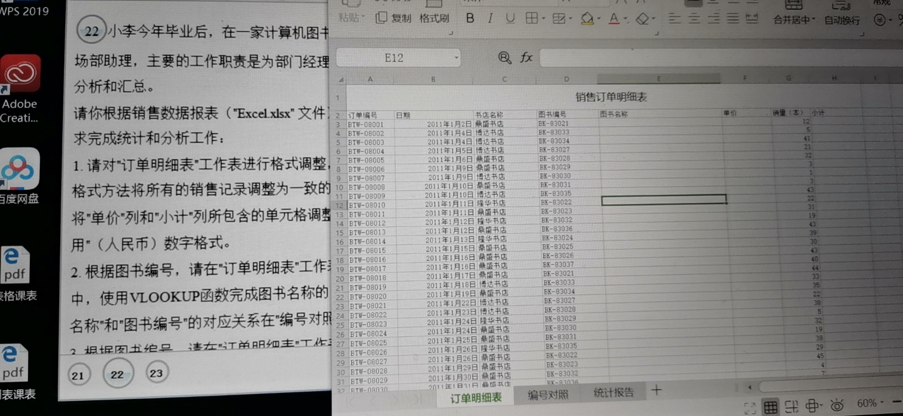Switch to the 订单明细表 sheet tab
Screen dimensions: 903x416
pos(475,398)
